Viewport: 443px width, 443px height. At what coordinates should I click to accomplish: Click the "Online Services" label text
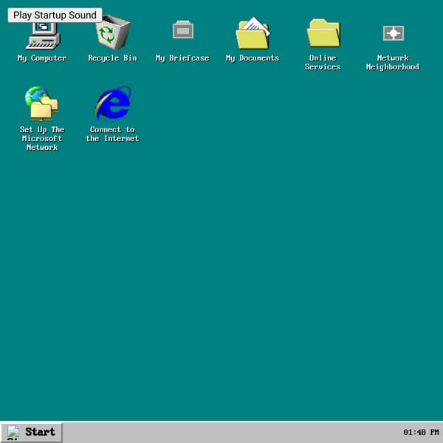[x=323, y=63]
